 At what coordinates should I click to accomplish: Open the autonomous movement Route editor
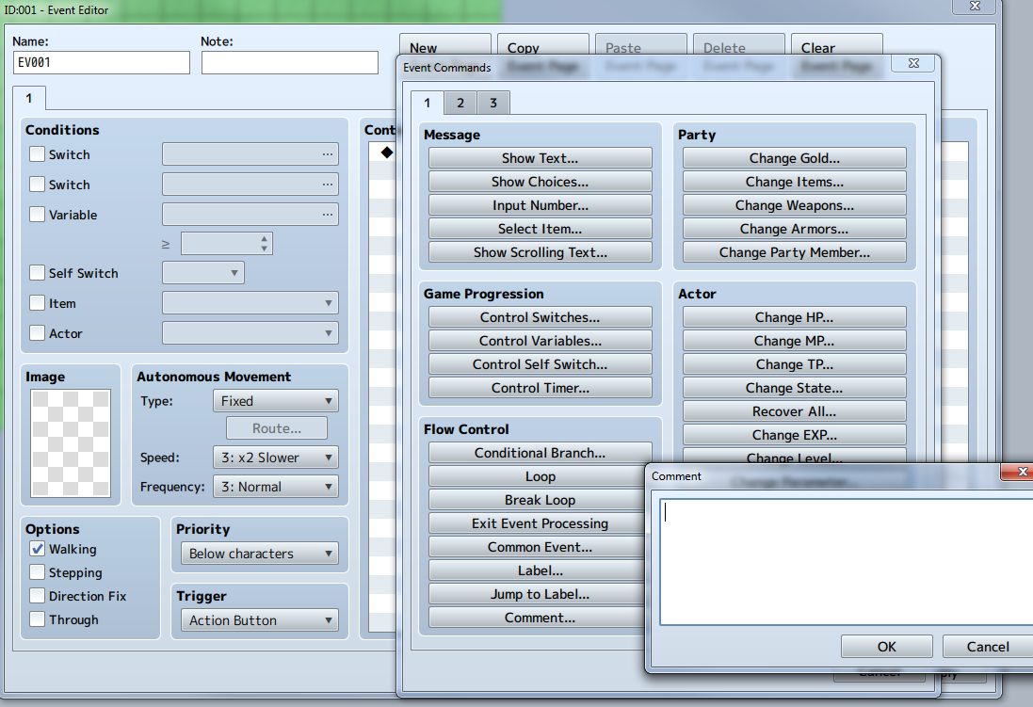pyautogui.click(x=276, y=427)
